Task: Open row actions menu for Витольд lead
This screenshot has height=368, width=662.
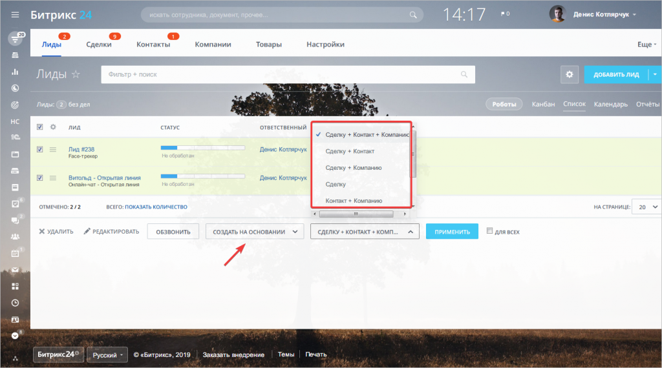Action: [x=53, y=178]
